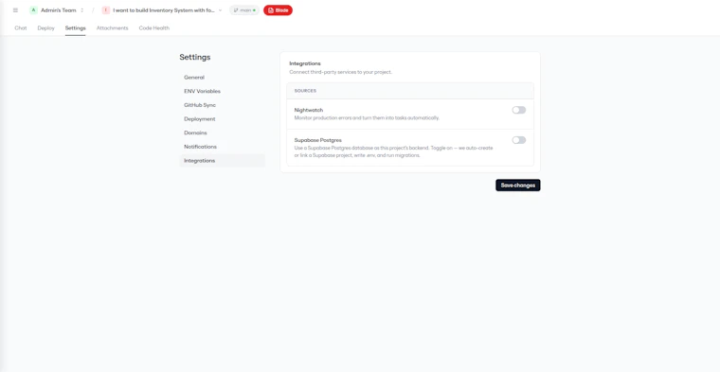Open the Deploy tab

(x=45, y=28)
